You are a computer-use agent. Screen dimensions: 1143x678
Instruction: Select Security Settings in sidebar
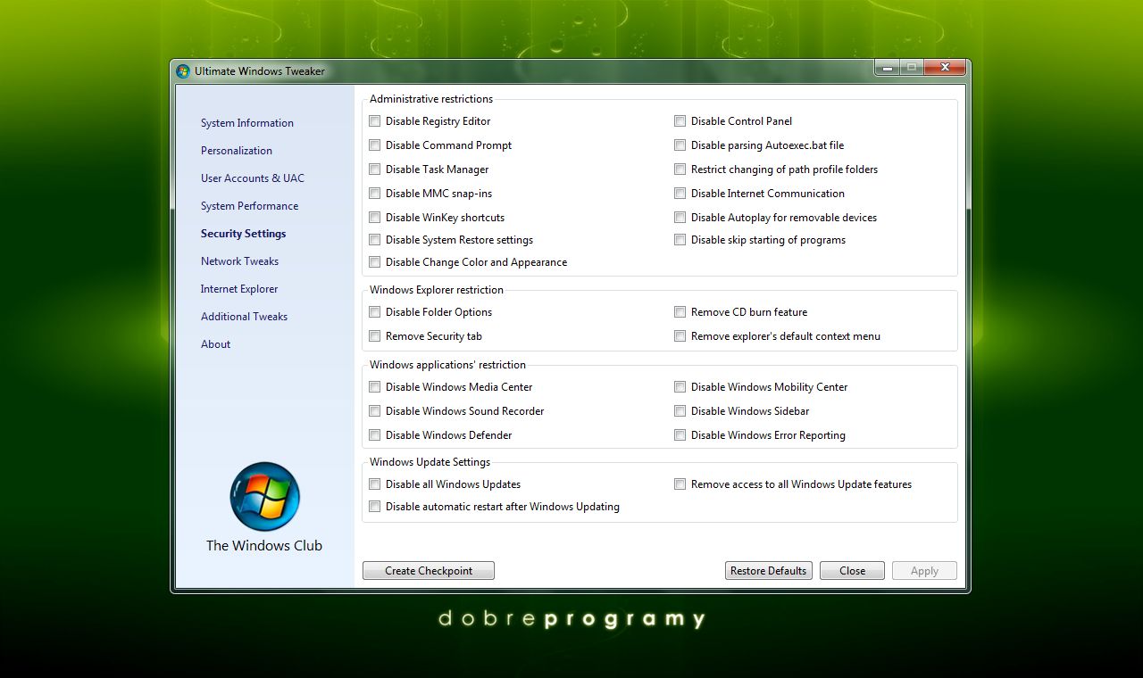[244, 234]
